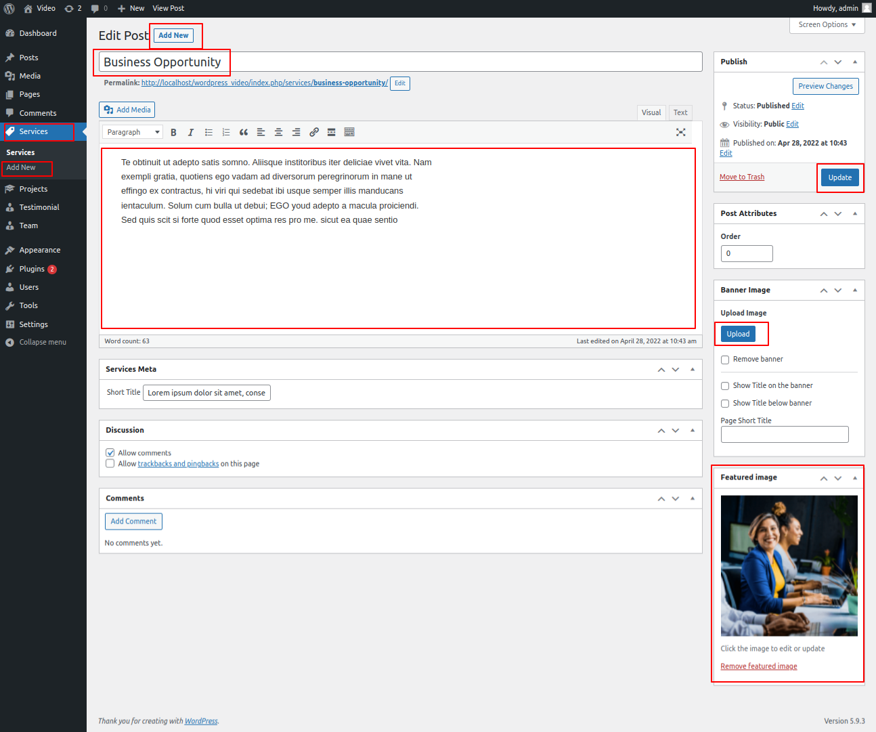Open the Paragraph format dropdown
The image size is (876, 732).
point(133,133)
